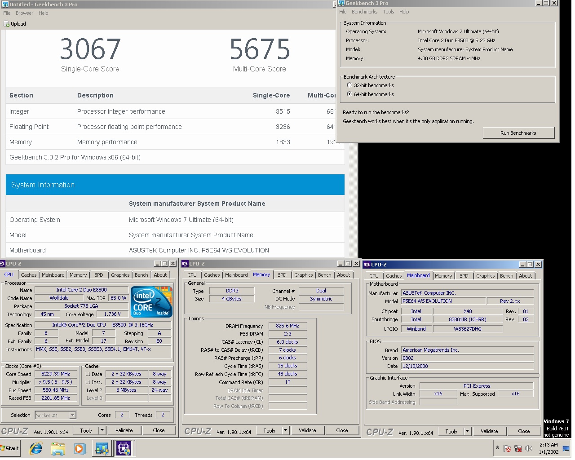
Task: Expand Tools dropdown arrow in left CPU-Z window
Action: [102, 430]
